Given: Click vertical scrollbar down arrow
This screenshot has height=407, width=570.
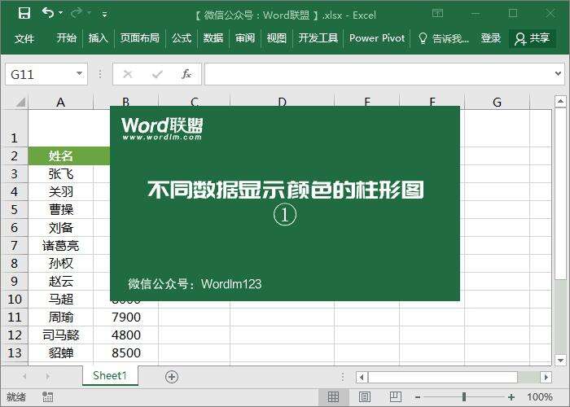Looking at the screenshot, I should [560, 360].
